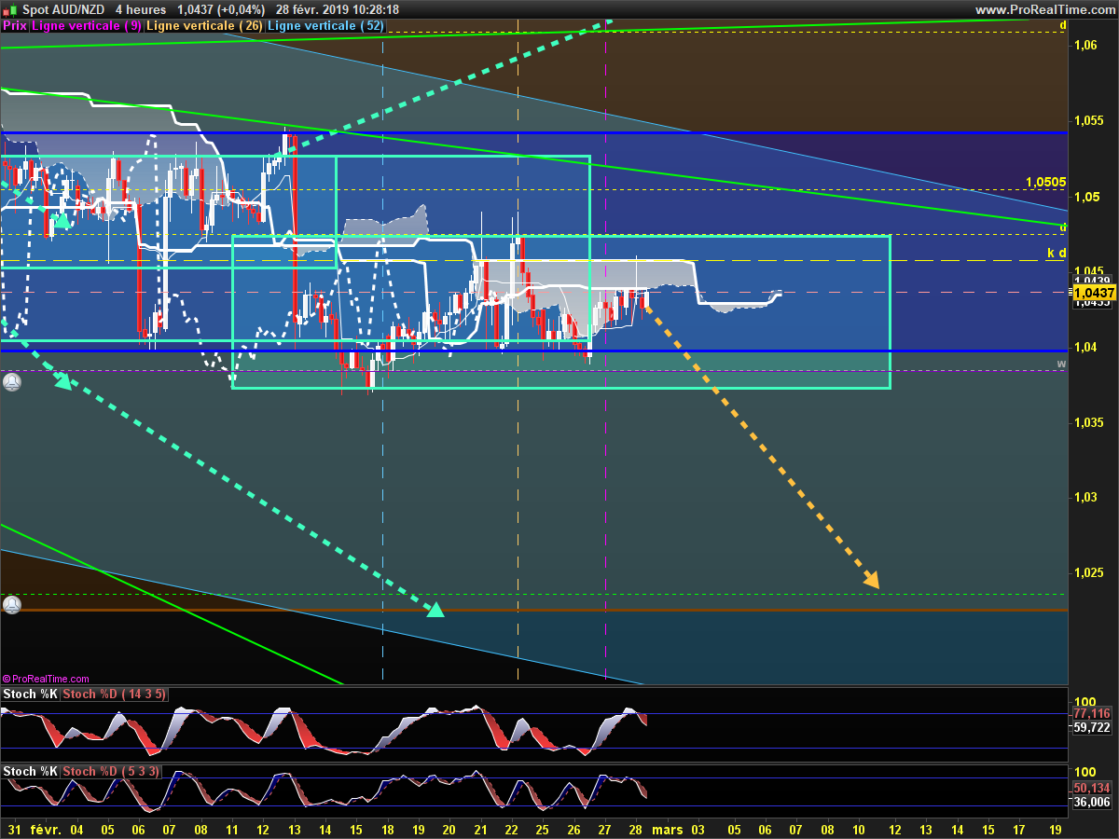Click the mars label on time axis
Screen dimensions: 1119x839
[x=666, y=829]
